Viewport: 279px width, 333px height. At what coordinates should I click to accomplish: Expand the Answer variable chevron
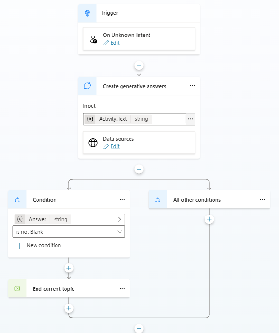click(120, 219)
